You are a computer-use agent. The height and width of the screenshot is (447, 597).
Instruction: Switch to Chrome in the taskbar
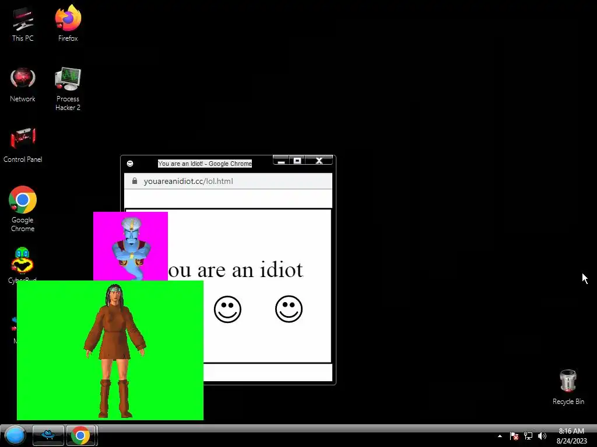[80, 435]
